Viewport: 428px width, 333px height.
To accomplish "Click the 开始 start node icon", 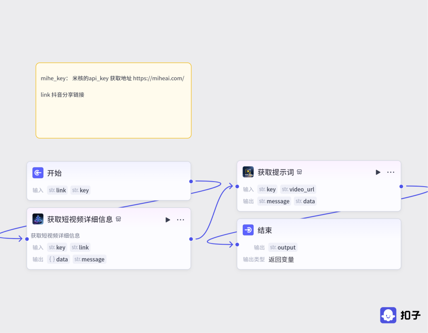I will point(38,173).
